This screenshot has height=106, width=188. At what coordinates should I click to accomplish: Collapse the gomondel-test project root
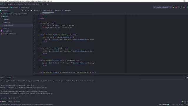pyautogui.click(x=0, y=14)
